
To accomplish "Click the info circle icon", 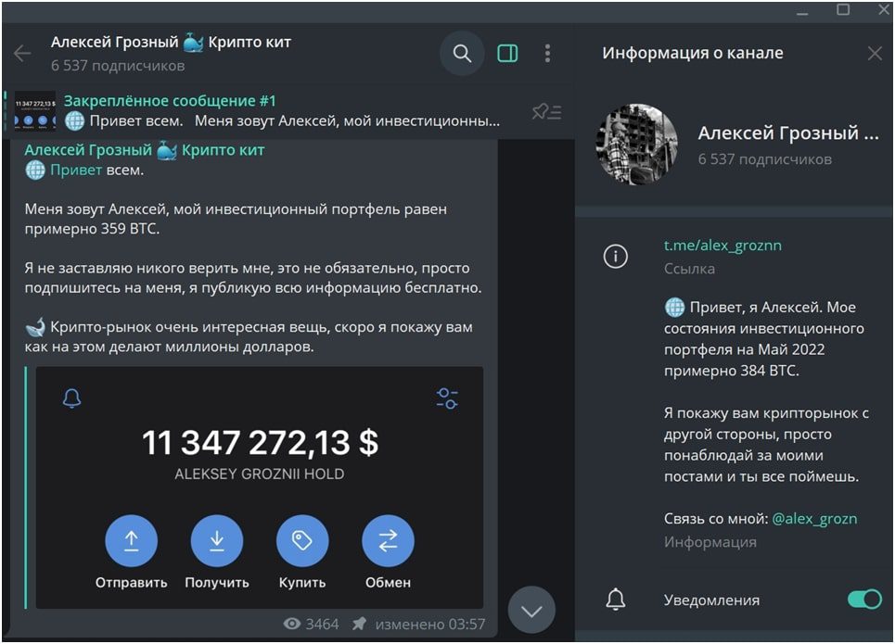I will [615, 256].
